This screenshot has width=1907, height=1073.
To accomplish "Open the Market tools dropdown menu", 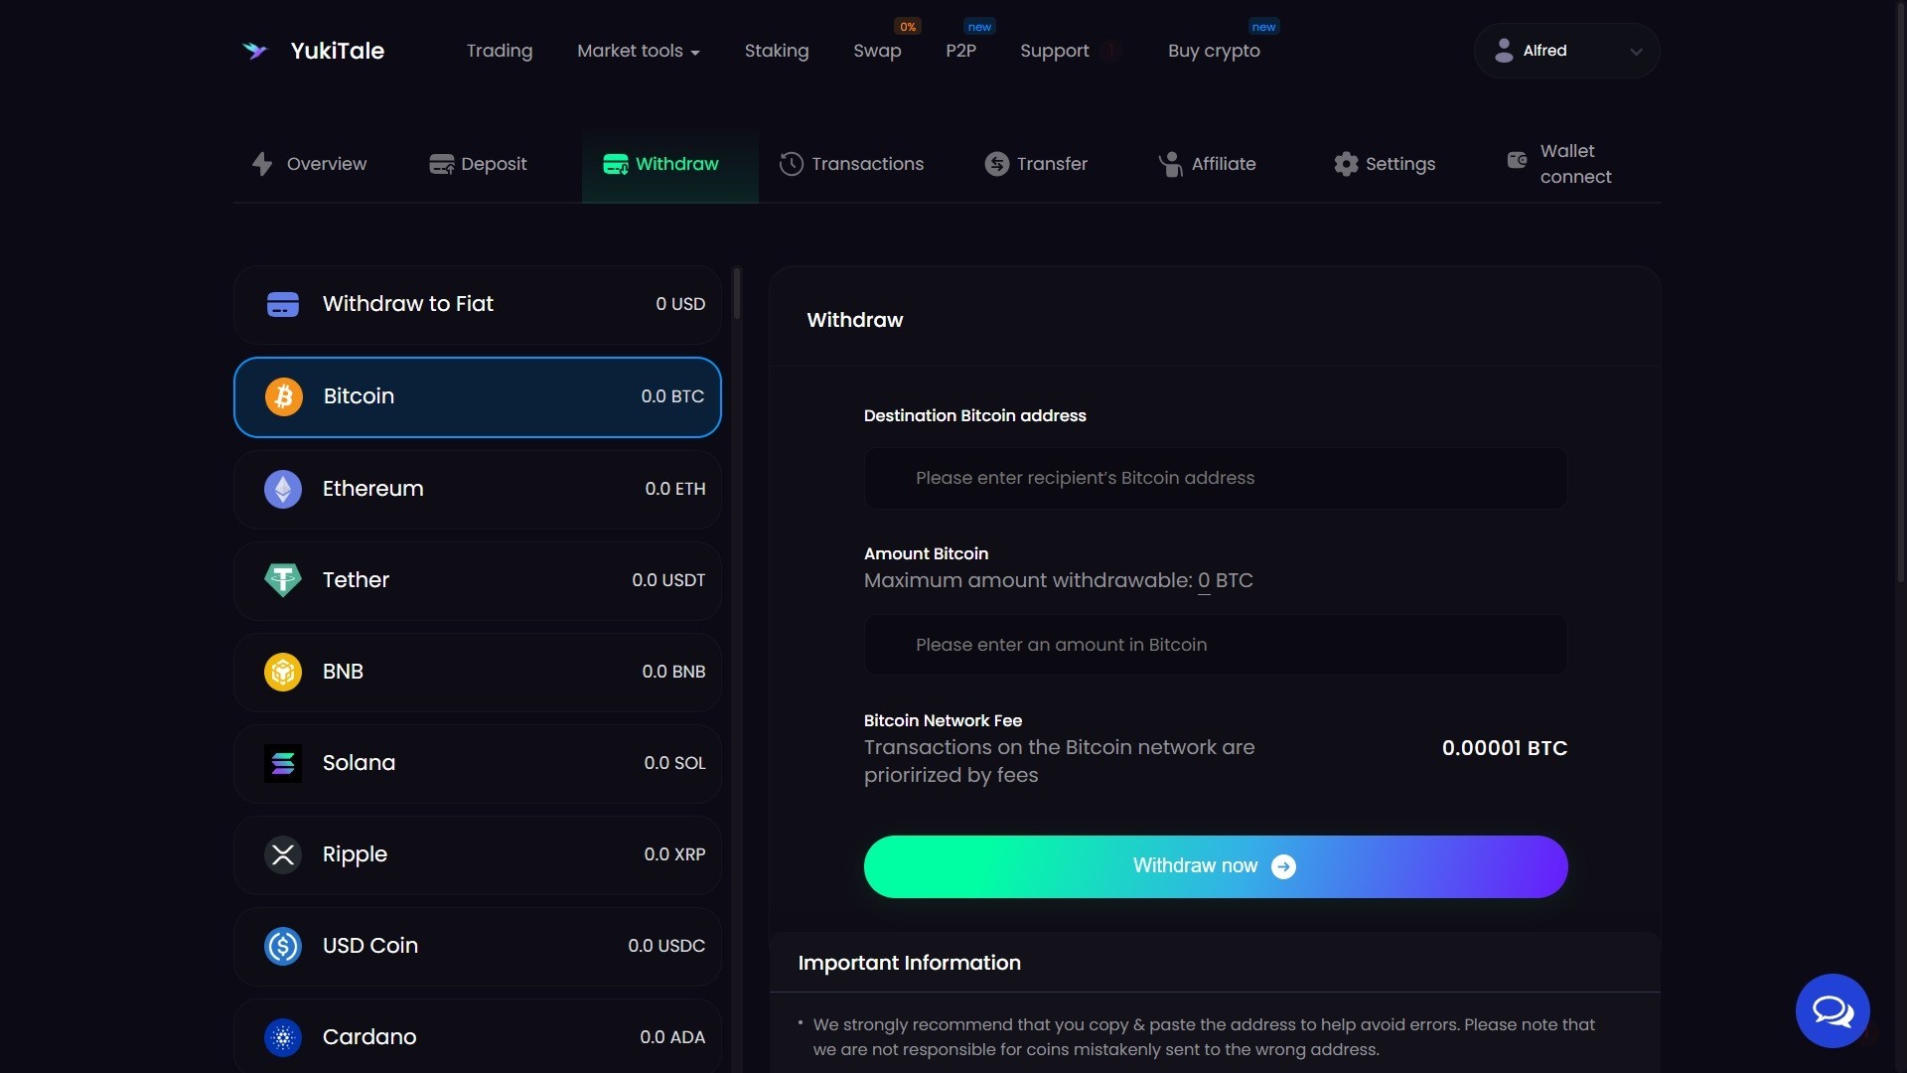I will click(638, 51).
